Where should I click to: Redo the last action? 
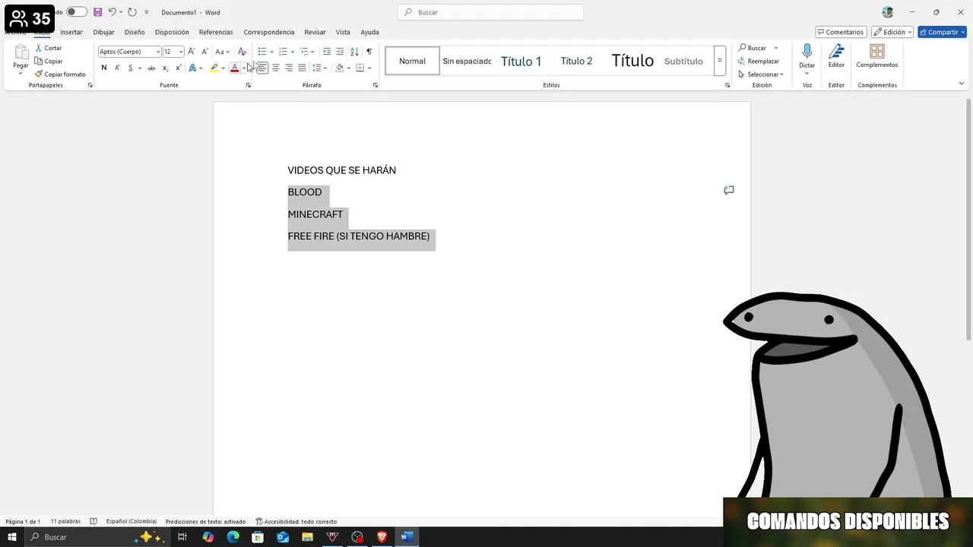[132, 12]
